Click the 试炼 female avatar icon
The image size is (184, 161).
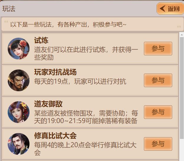19,49
